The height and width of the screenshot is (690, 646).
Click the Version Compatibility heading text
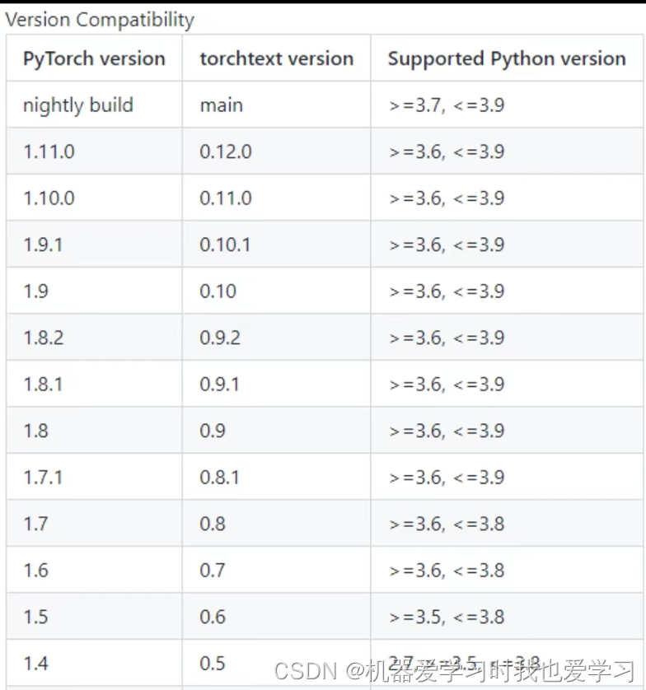click(100, 20)
